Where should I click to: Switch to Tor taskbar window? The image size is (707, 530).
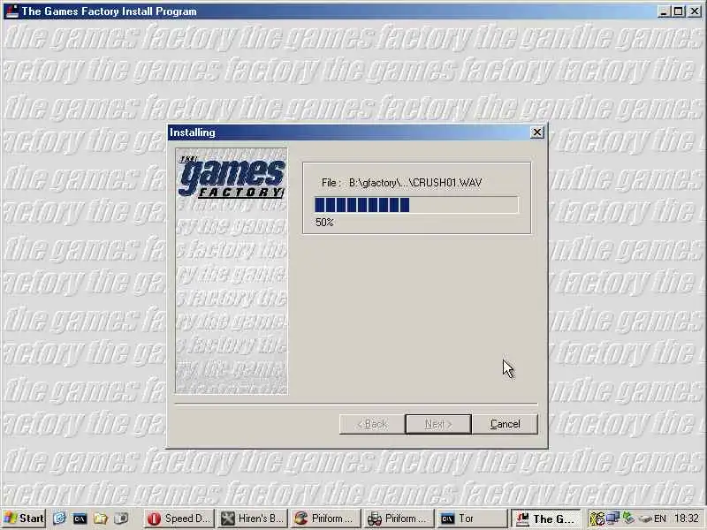(x=473, y=519)
